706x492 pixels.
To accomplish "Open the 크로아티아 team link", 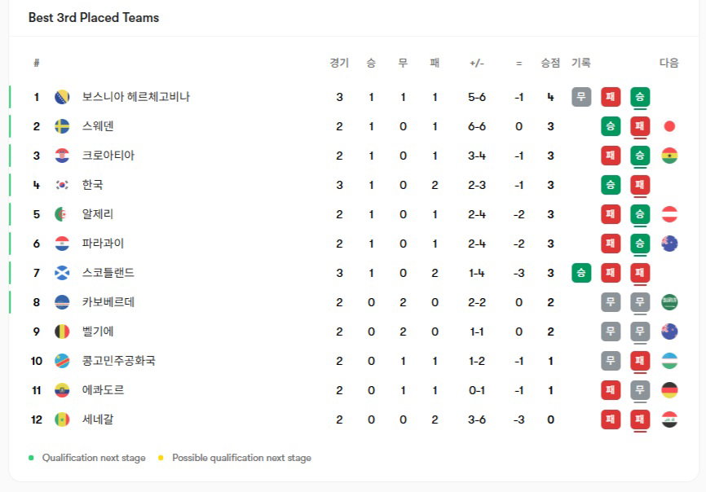I will [108, 156].
